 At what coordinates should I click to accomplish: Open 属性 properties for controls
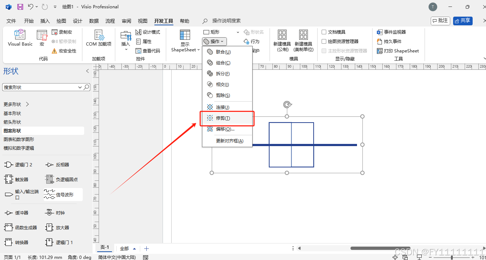143,42
